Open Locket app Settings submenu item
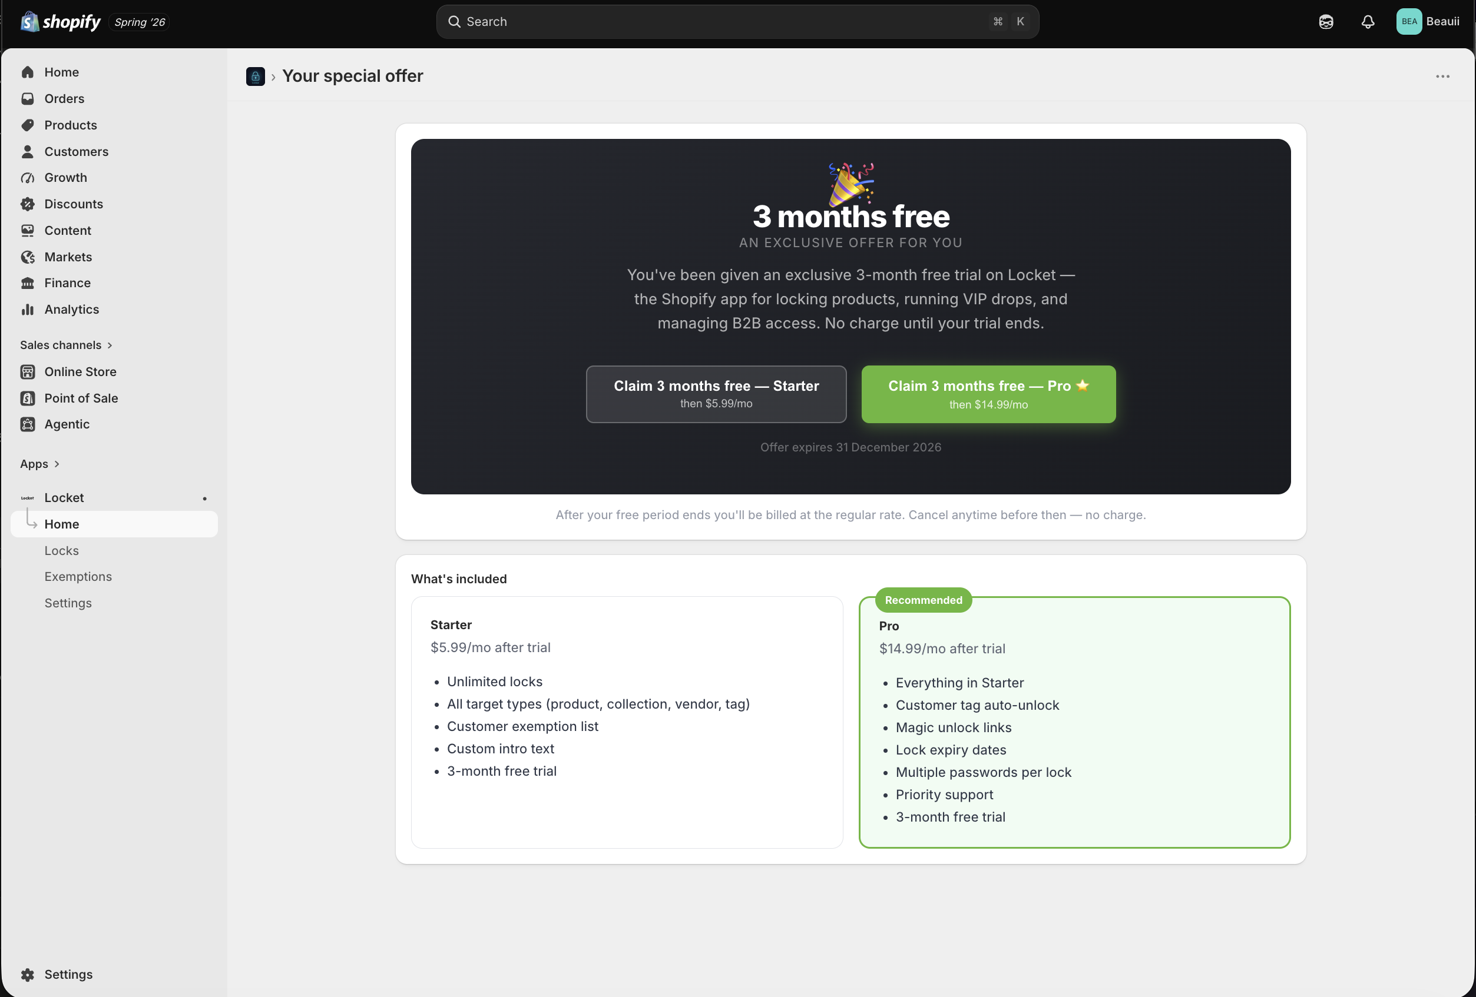This screenshot has width=1476, height=997. pos(68,603)
